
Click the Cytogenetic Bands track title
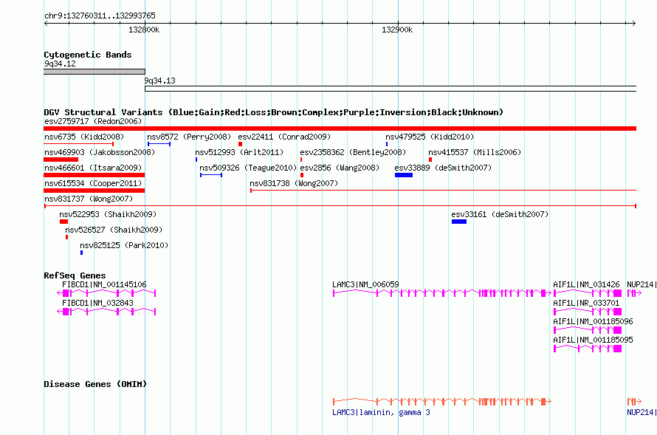(88, 55)
